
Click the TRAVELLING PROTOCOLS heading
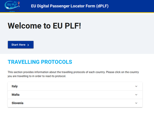click(x=40, y=62)
